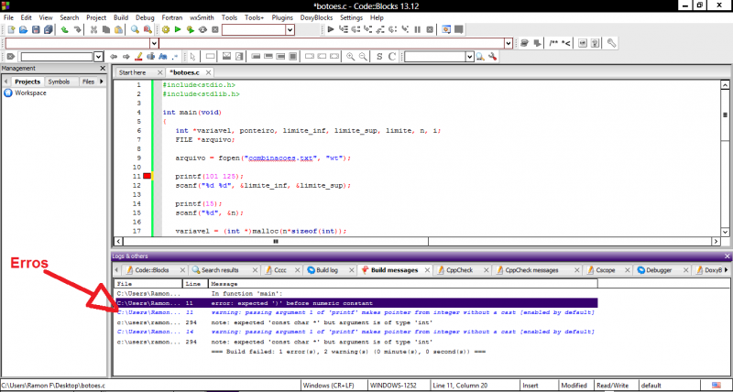Save the current file via floppy icon
The image size is (733, 392).
tap(36, 30)
